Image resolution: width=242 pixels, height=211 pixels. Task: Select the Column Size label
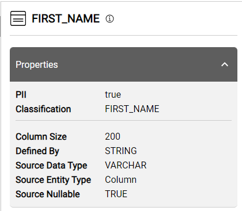[41, 137]
